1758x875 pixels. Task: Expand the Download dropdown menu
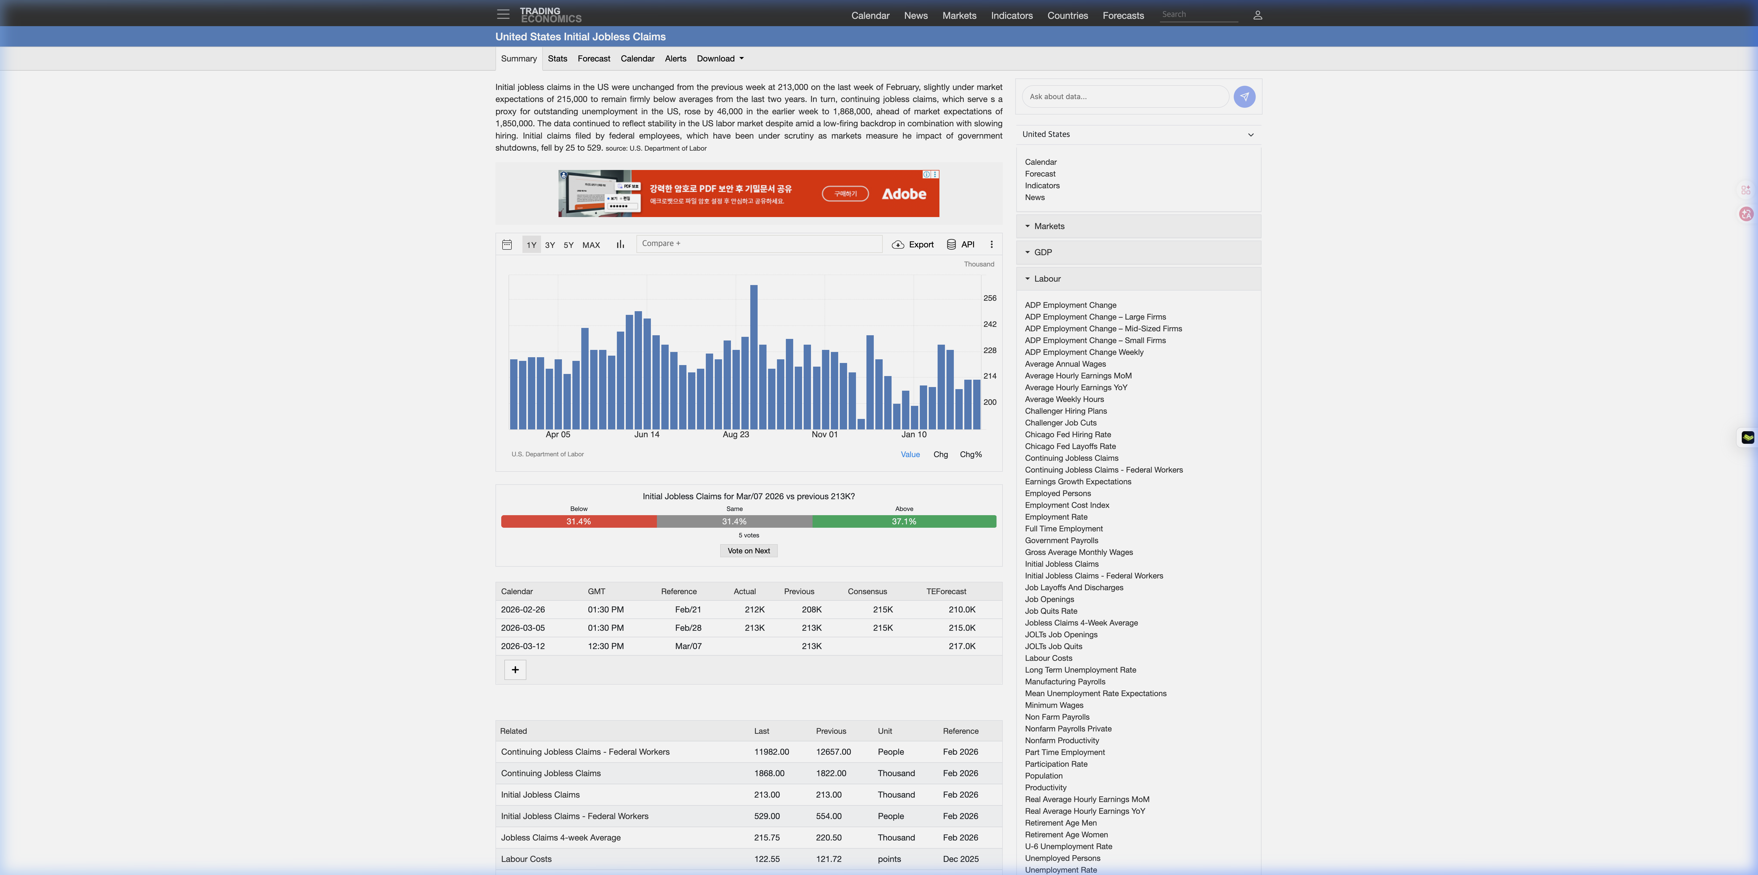pyautogui.click(x=720, y=59)
